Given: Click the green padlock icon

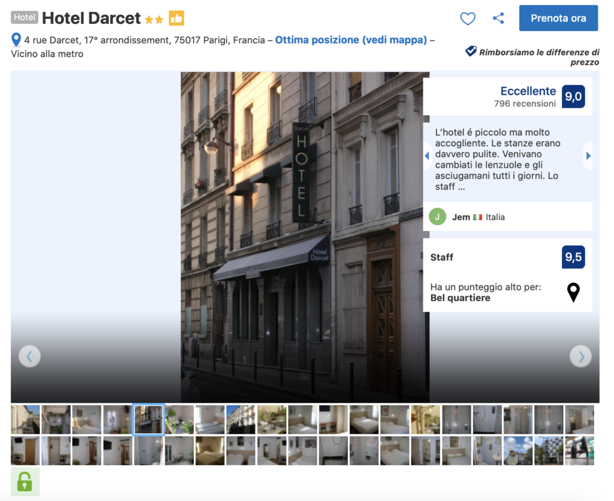Looking at the screenshot, I should pyautogui.click(x=25, y=481).
